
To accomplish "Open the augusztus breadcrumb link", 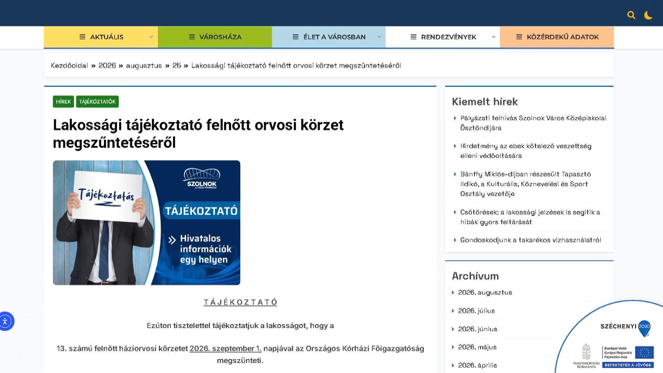I will 144,66.
